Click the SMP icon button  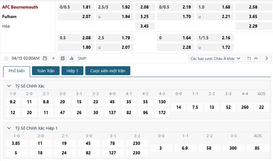pos(82,58)
